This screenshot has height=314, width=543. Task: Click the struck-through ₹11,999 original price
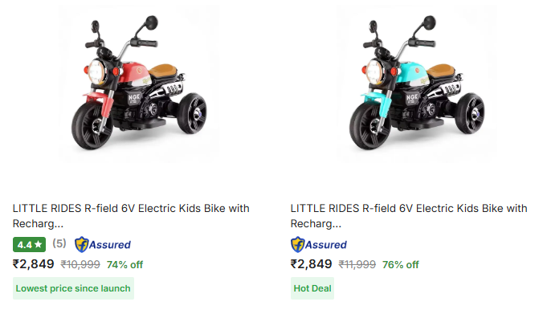click(x=357, y=265)
